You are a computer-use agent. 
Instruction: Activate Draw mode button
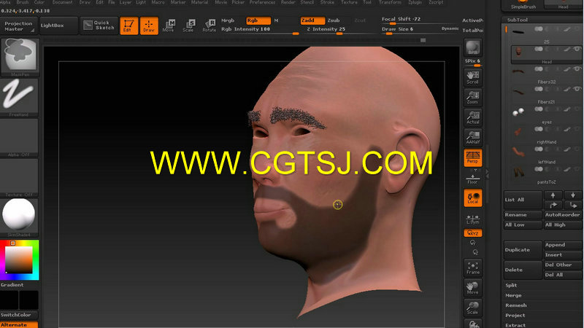(149, 26)
